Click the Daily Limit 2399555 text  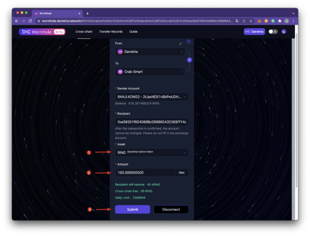[x=130, y=198]
